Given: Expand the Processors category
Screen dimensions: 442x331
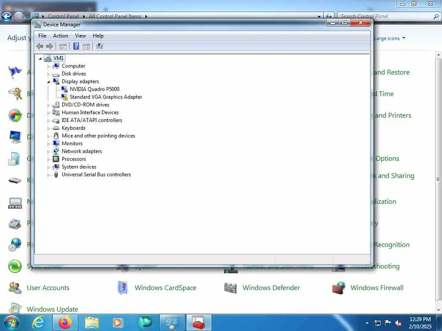Looking at the screenshot, I should pos(48,159).
